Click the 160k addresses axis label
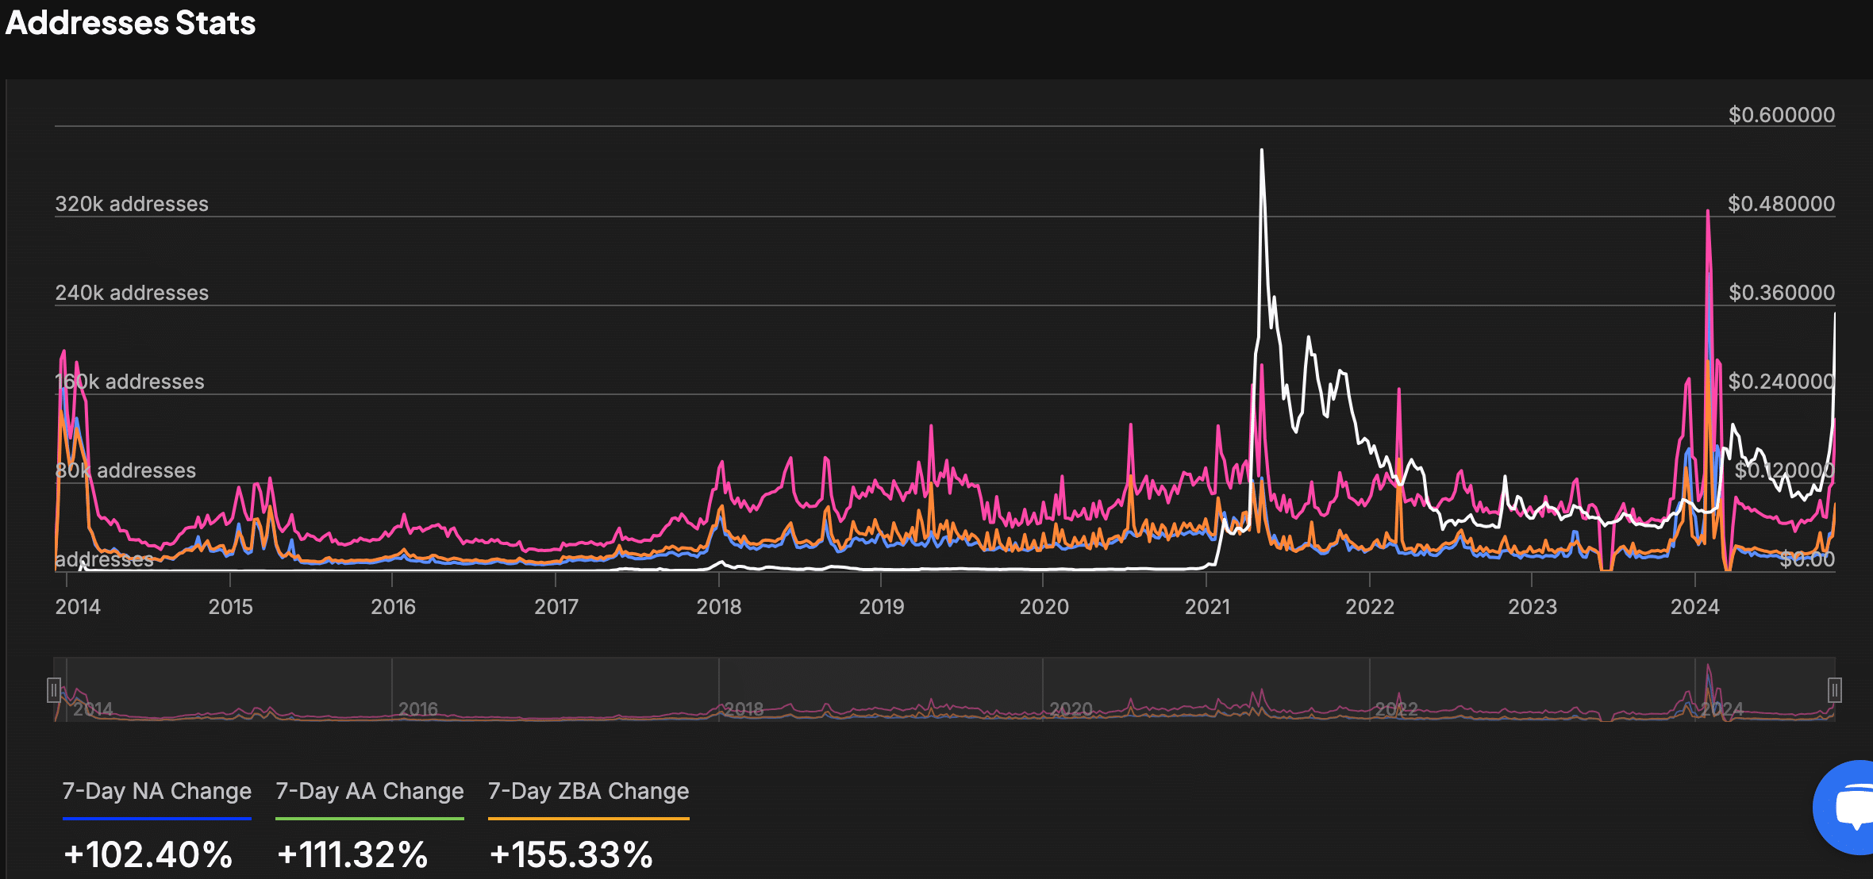Image resolution: width=1873 pixels, height=879 pixels. [130, 382]
